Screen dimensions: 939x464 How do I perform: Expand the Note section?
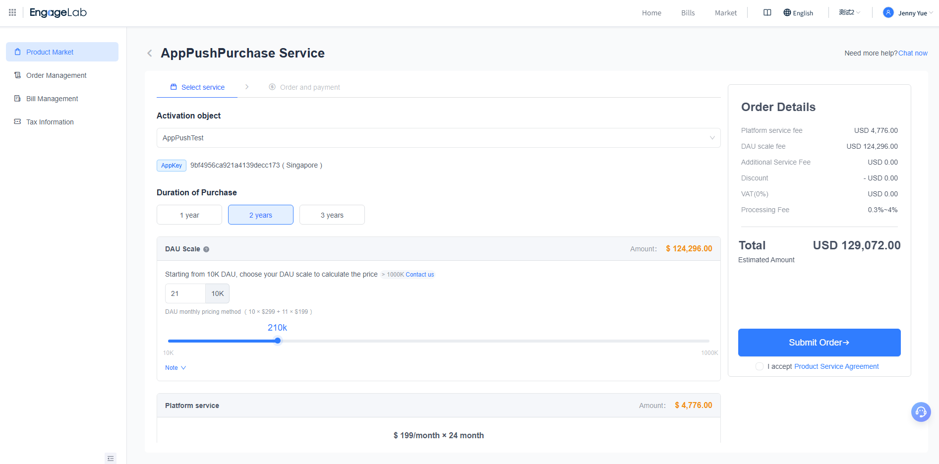tap(176, 368)
